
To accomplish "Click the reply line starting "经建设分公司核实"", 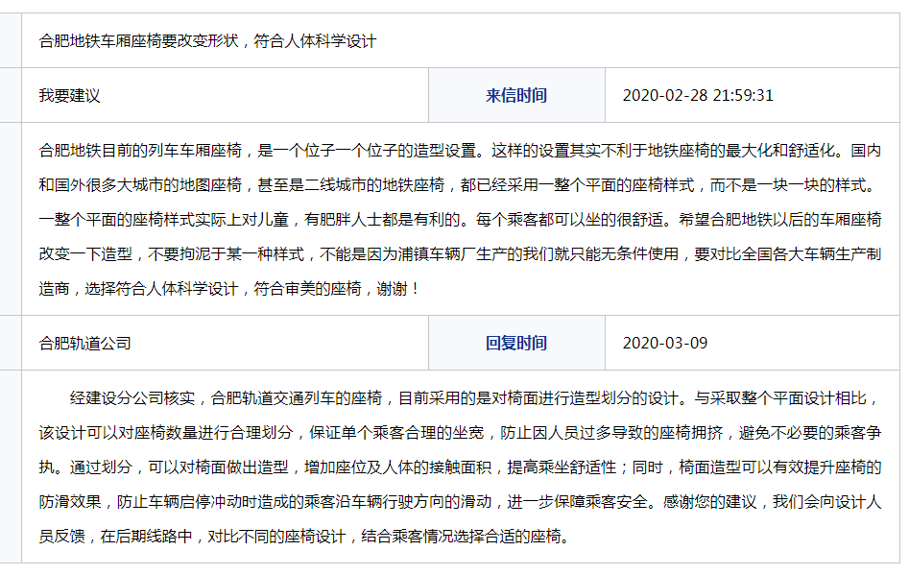I will 475,398.
